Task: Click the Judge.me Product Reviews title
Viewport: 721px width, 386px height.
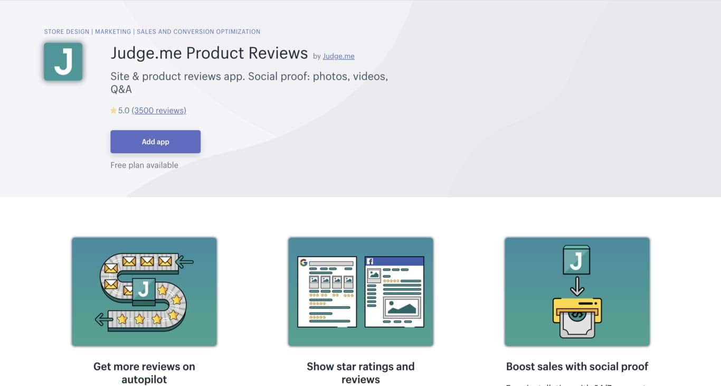Action: pyautogui.click(x=209, y=53)
